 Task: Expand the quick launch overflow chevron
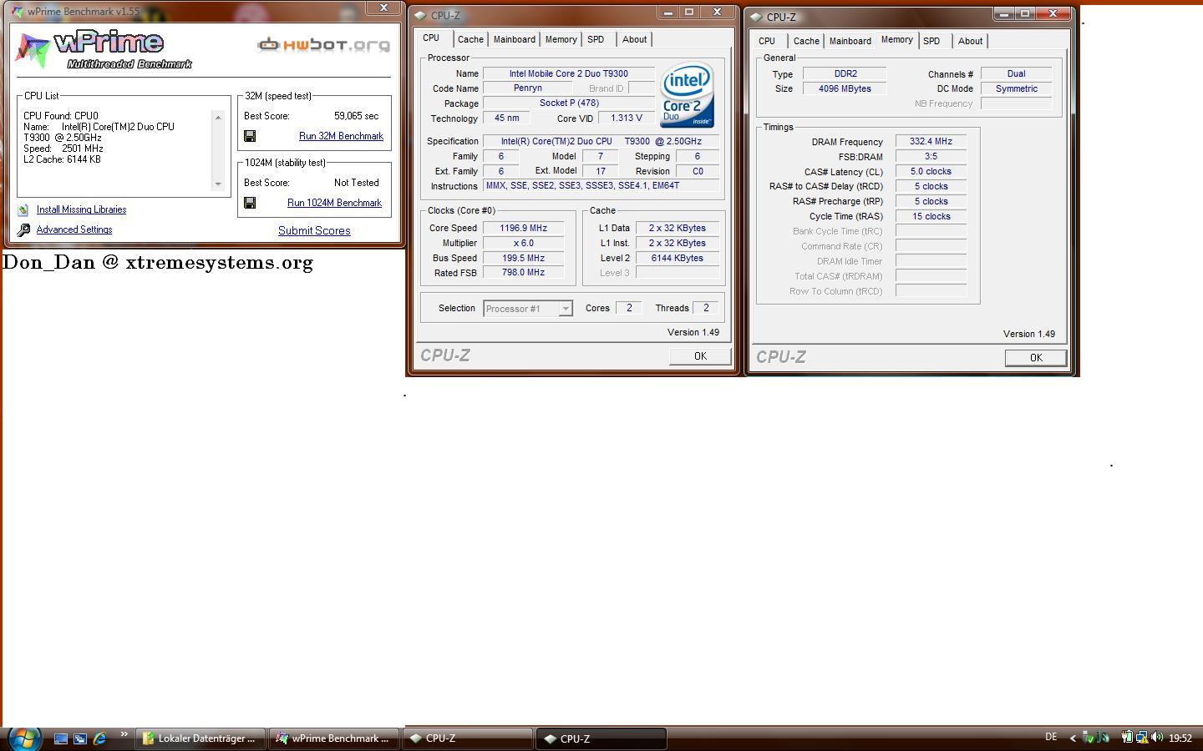click(x=124, y=734)
